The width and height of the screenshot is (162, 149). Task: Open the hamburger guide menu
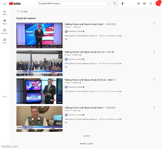point(5,4)
